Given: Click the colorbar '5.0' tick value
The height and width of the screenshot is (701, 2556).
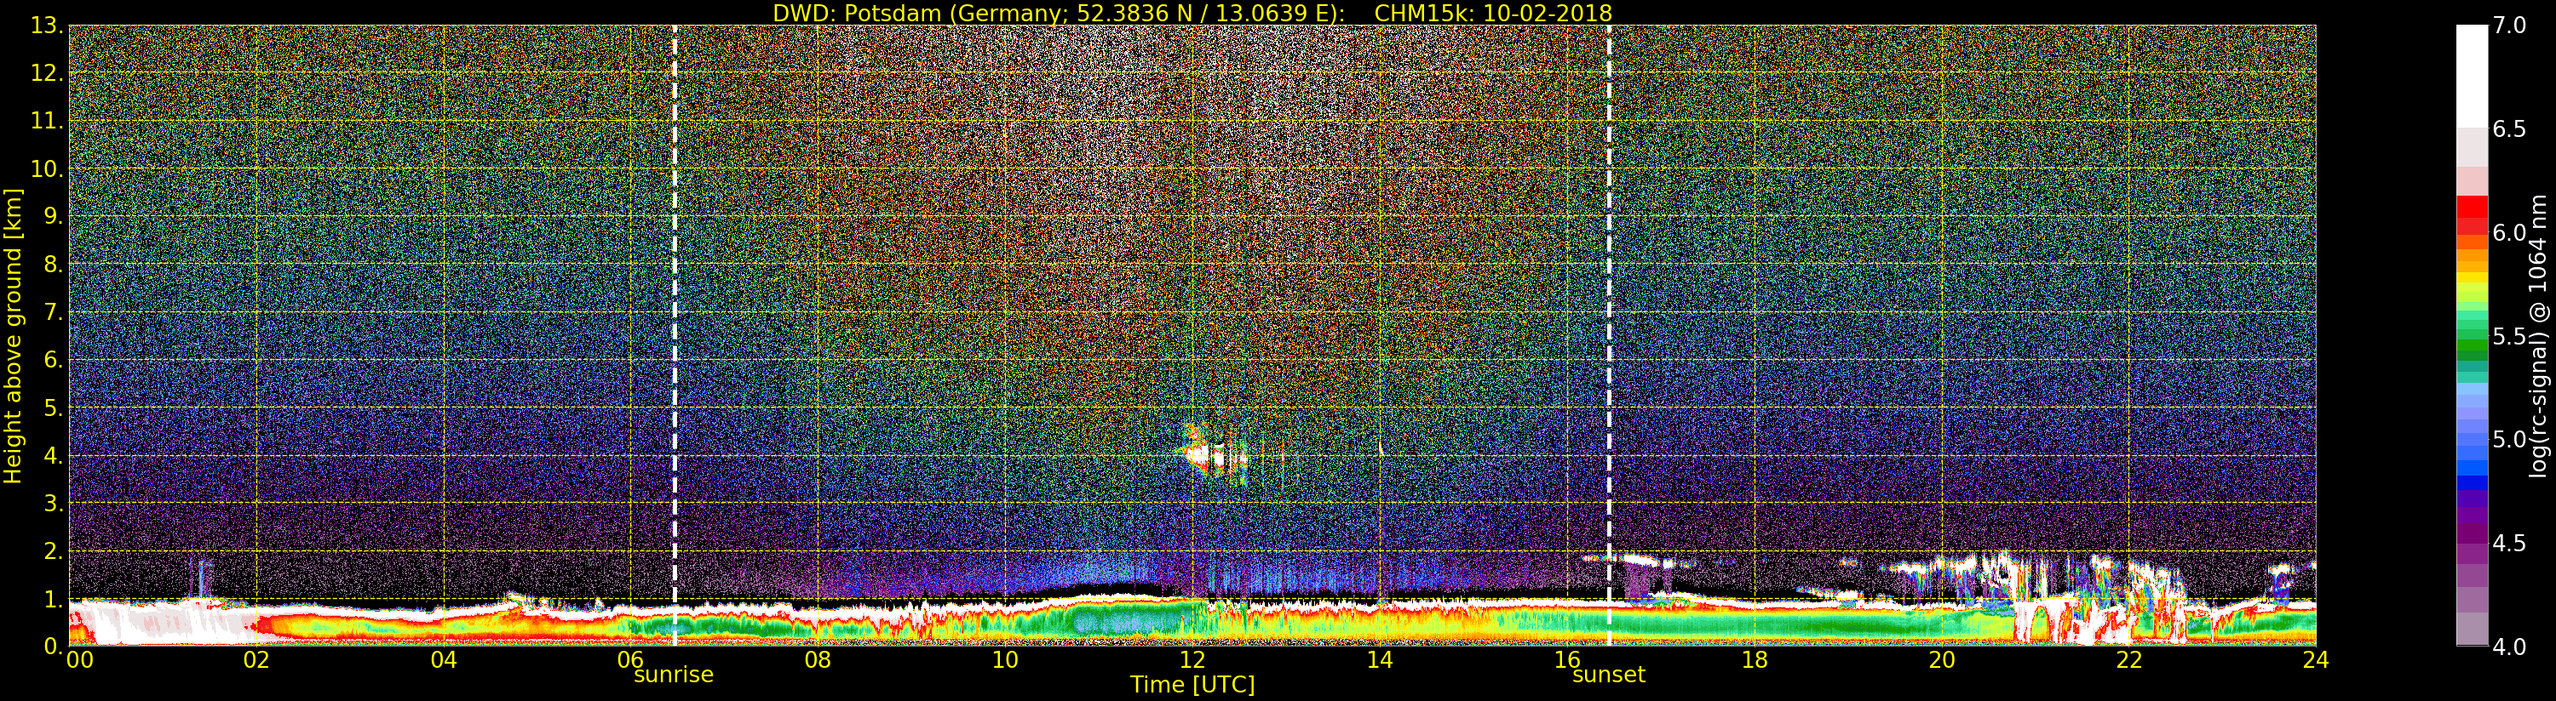Looking at the screenshot, I should pos(2509,439).
